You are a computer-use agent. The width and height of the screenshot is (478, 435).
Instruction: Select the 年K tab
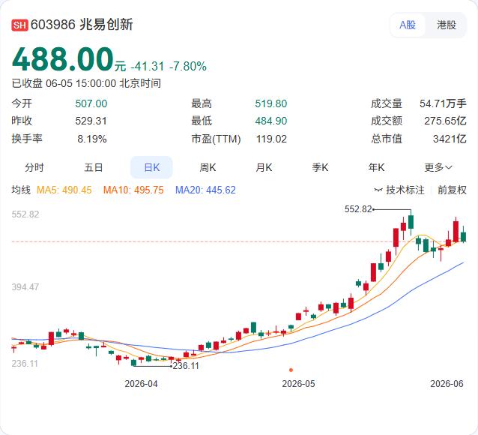(376, 167)
